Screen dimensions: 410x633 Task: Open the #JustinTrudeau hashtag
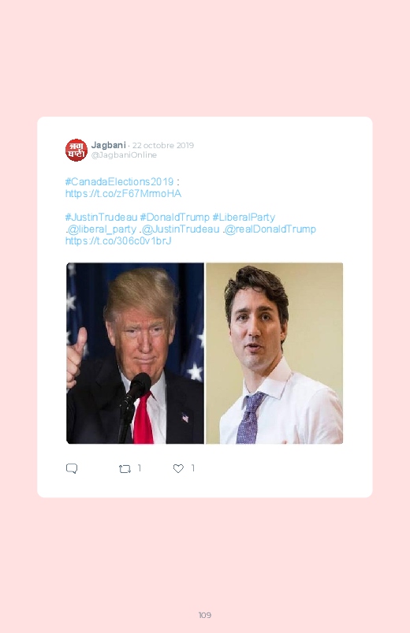point(101,218)
